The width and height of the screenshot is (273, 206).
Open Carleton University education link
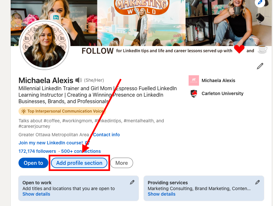click(x=222, y=93)
